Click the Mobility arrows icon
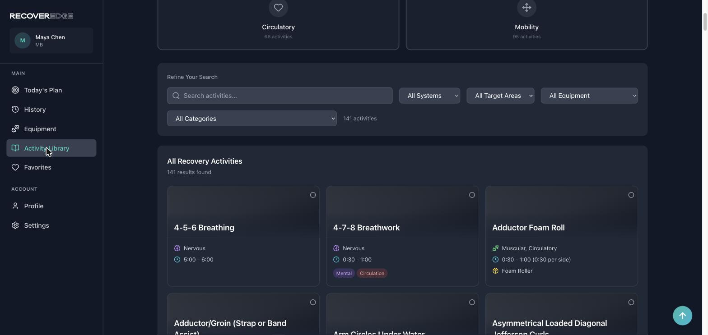708x335 pixels. tap(526, 7)
